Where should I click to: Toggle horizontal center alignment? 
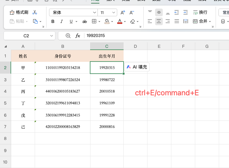click(x=159, y=21)
